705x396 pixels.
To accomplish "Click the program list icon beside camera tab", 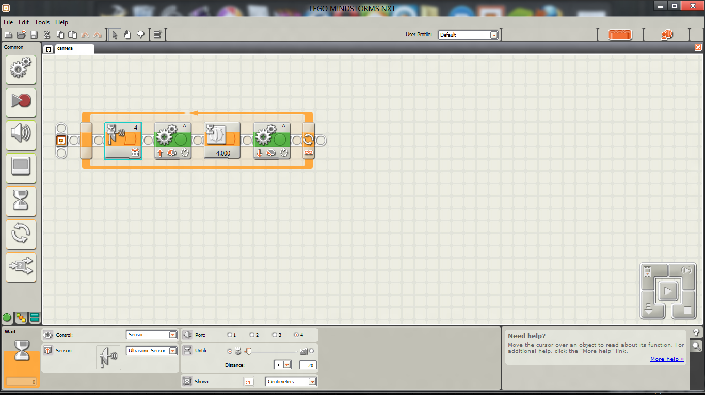I will coord(48,49).
